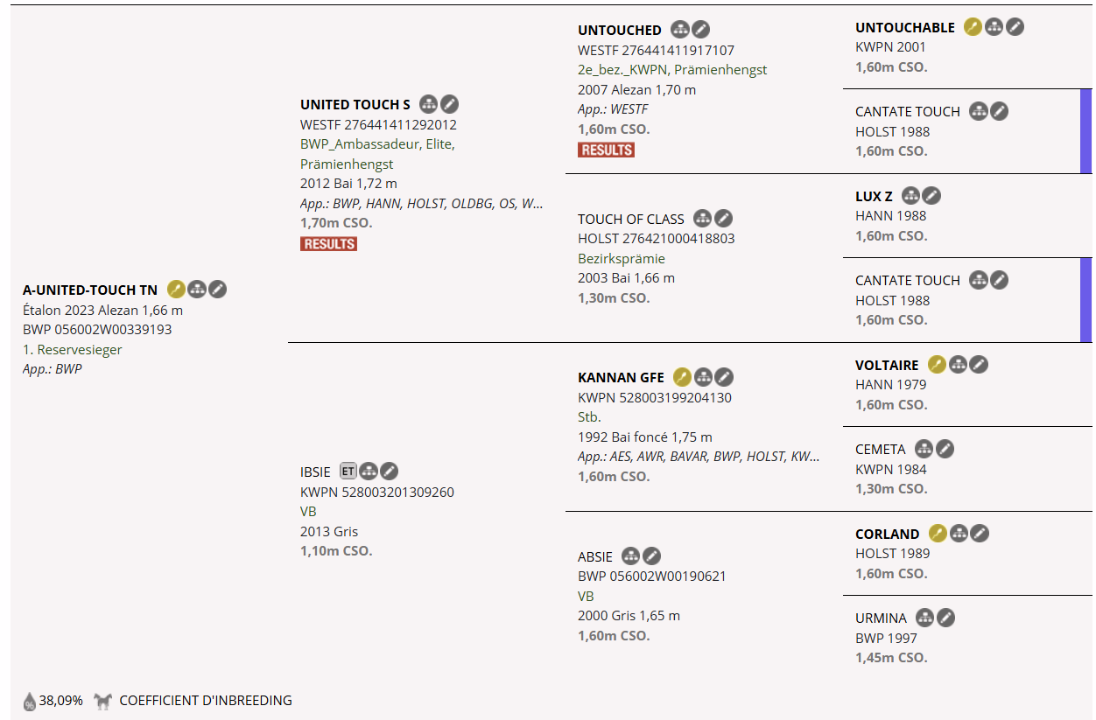Click the COEFFICIENT D'INBREEDING label
The image size is (1096, 720).
point(206,701)
